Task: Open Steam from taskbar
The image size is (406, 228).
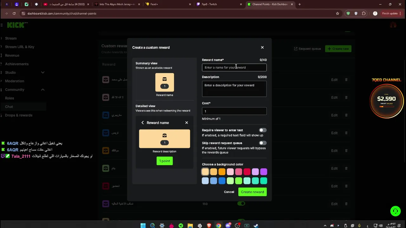Action: coord(256,225)
